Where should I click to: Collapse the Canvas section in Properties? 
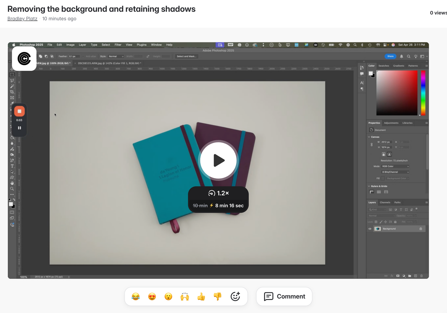[369, 137]
